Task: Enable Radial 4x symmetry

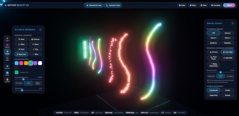Action: click(213, 43)
